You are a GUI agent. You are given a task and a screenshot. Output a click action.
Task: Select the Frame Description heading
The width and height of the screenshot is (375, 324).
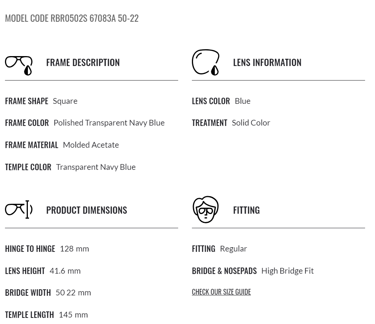point(83,63)
